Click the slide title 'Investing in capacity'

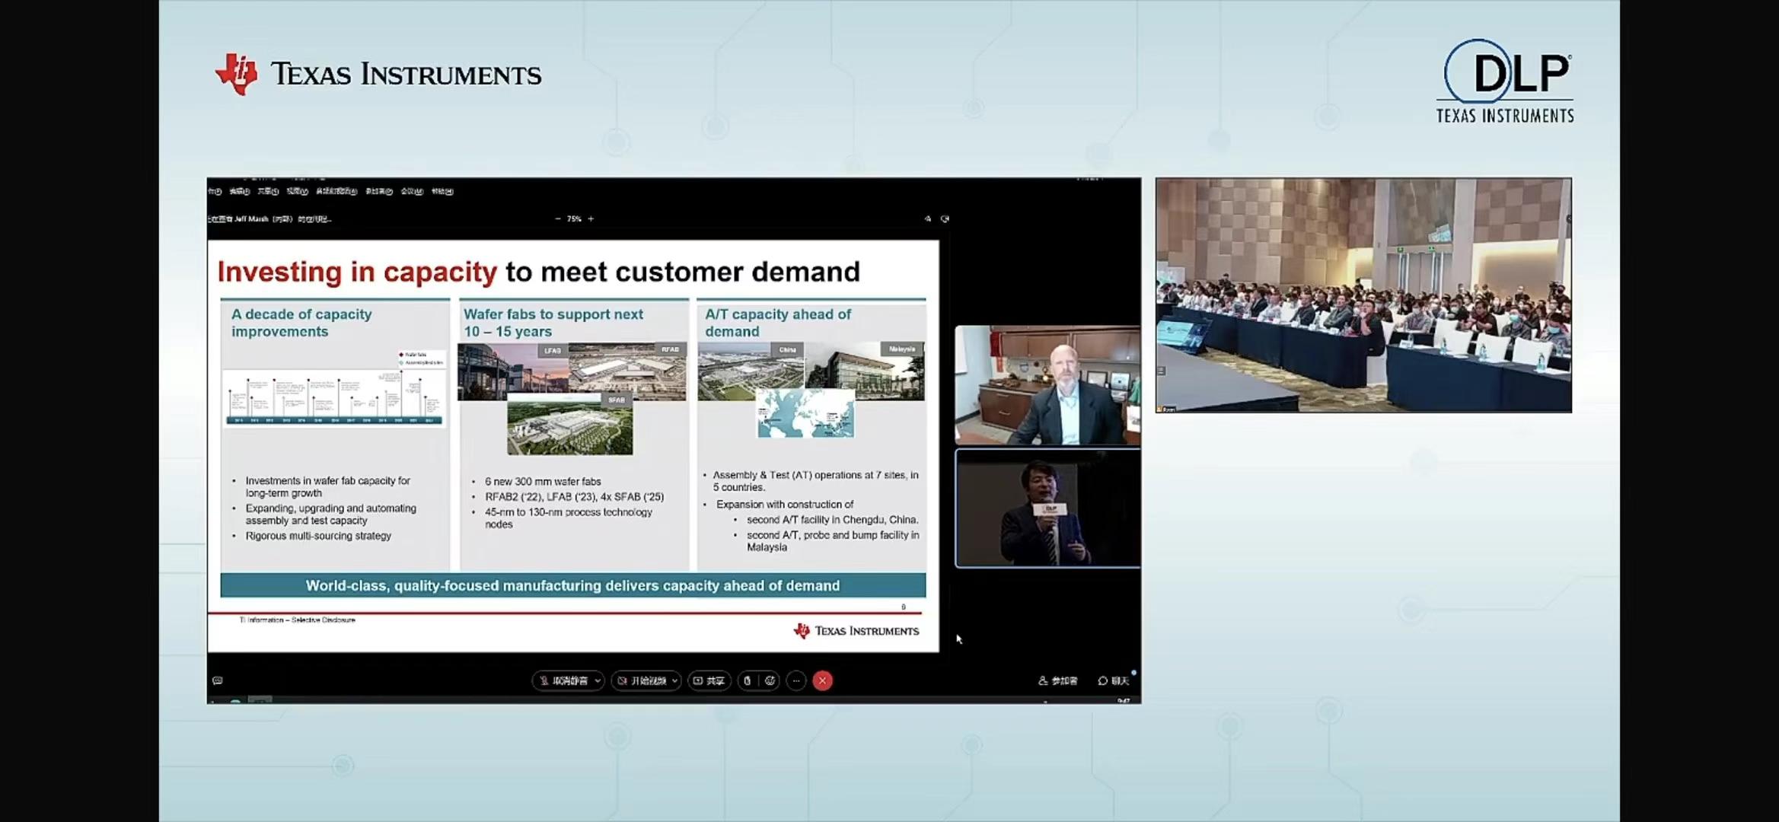(x=357, y=272)
